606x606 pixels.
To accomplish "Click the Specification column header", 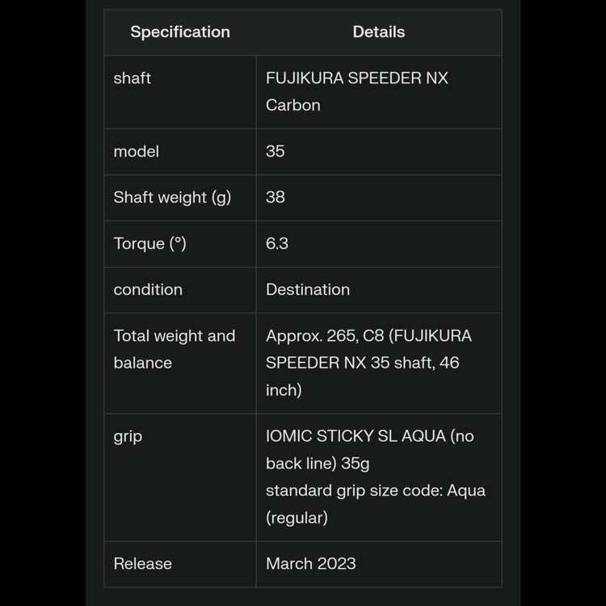I will pos(180,32).
